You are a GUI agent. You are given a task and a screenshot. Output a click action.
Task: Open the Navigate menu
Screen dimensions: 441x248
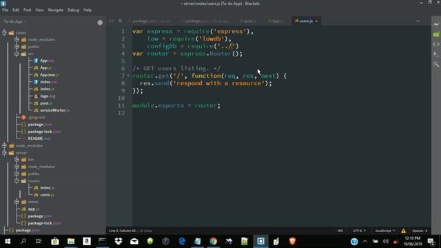click(55, 10)
